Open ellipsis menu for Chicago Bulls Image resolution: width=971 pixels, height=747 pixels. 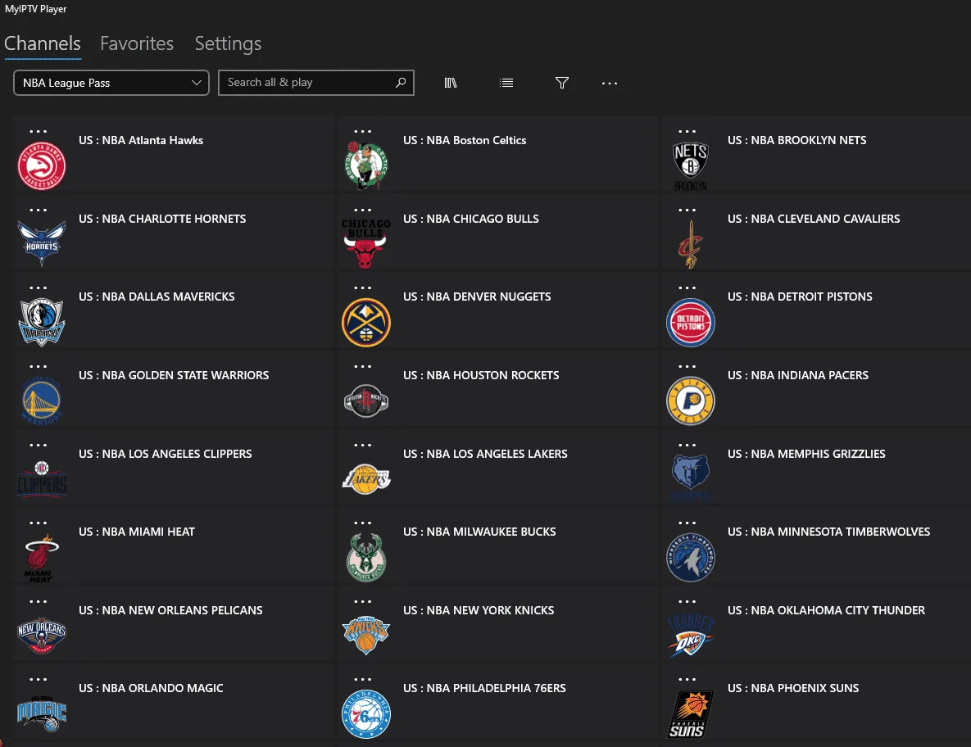tap(362, 210)
